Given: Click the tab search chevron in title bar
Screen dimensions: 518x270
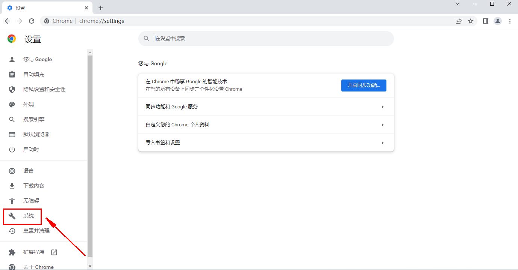Looking at the screenshot, I should click(457, 4).
